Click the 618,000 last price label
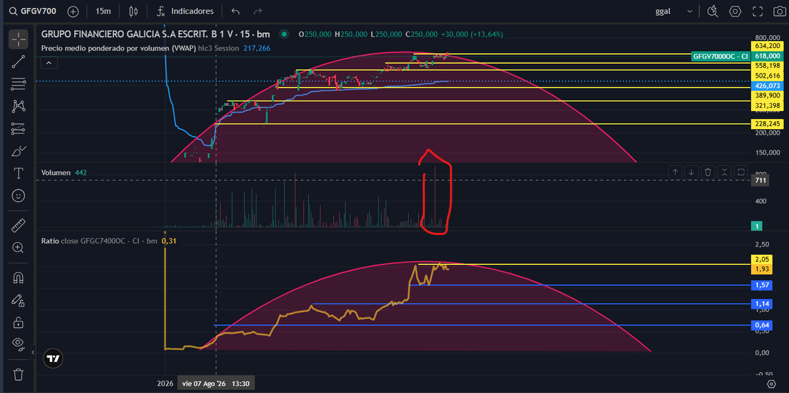The width and height of the screenshot is (789, 393). (x=768, y=57)
